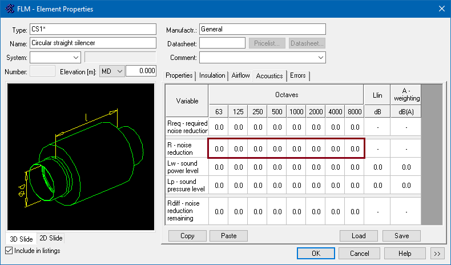Edit the Name field Circular straight silencer
Viewport: 451px width, 265px height.
coord(93,43)
